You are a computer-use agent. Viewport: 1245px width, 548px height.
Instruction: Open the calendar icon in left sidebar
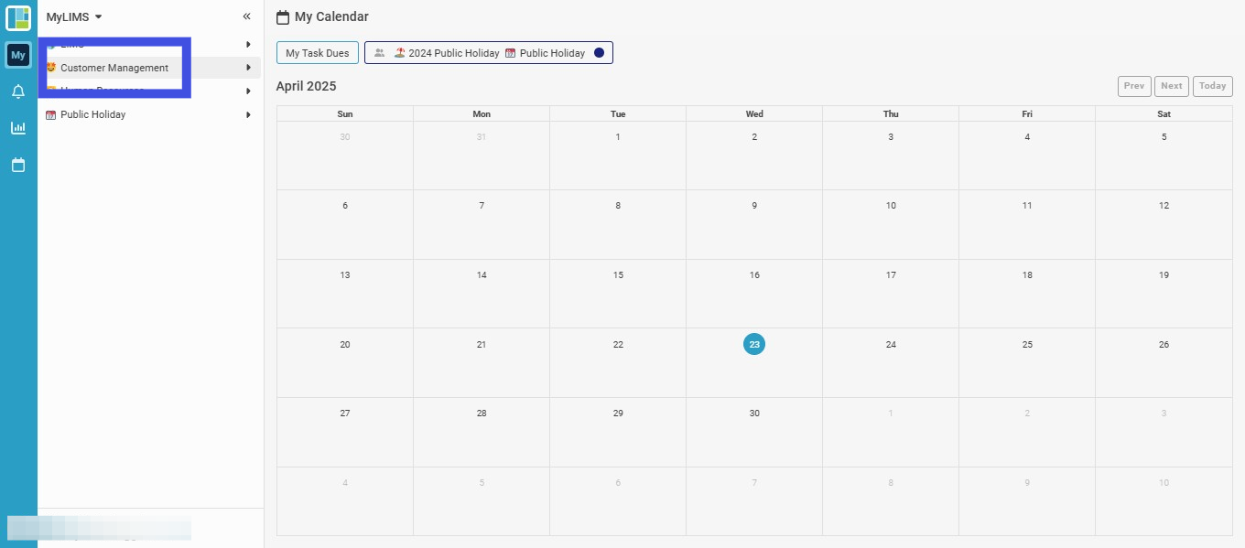point(18,165)
